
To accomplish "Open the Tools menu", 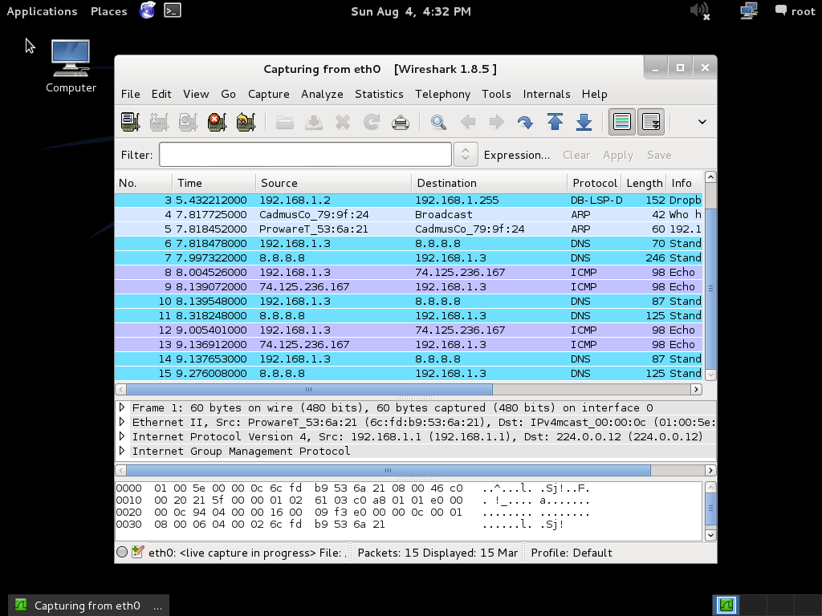I will tap(496, 95).
